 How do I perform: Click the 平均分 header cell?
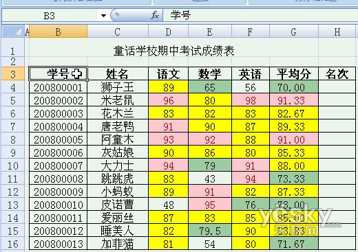[294, 74]
